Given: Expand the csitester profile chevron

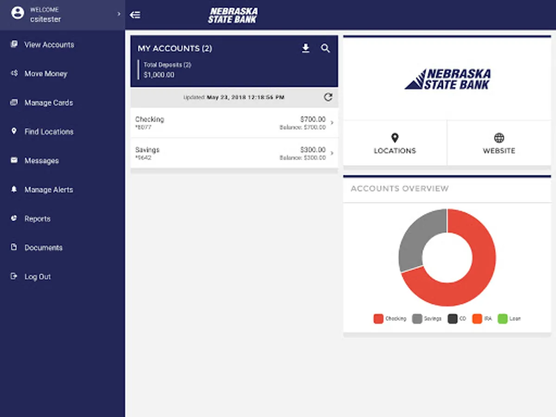Looking at the screenshot, I should pyautogui.click(x=119, y=14).
